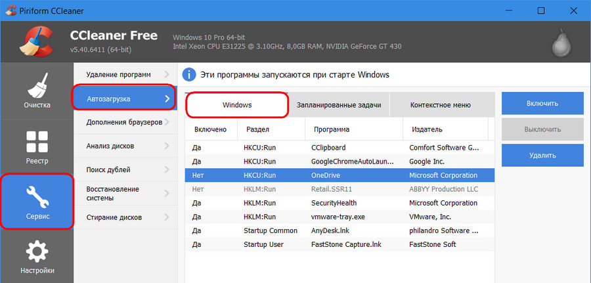This screenshot has width=591, height=283.
Task: Click the Выключить button
Action: pyautogui.click(x=542, y=129)
